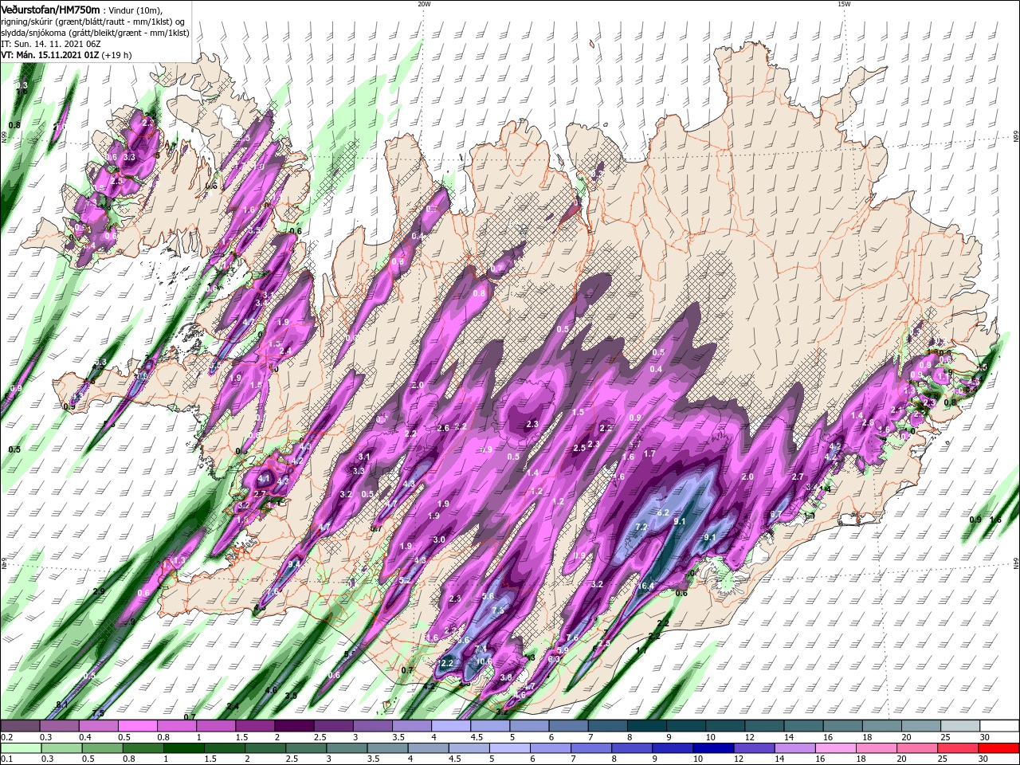Viewport: 1020px width, 765px height.
Task: Click the 3.0 precipitation value on the map
Action: click(x=439, y=539)
